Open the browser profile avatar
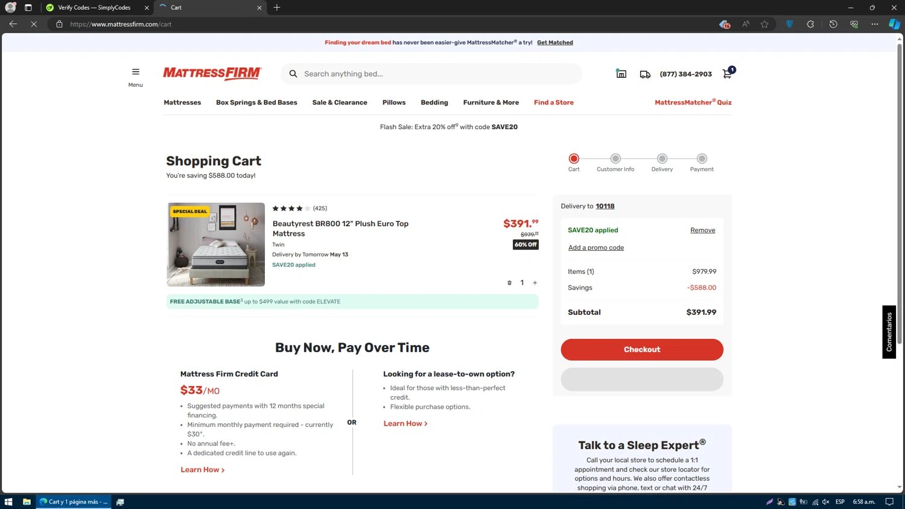905x509 pixels. click(x=10, y=7)
